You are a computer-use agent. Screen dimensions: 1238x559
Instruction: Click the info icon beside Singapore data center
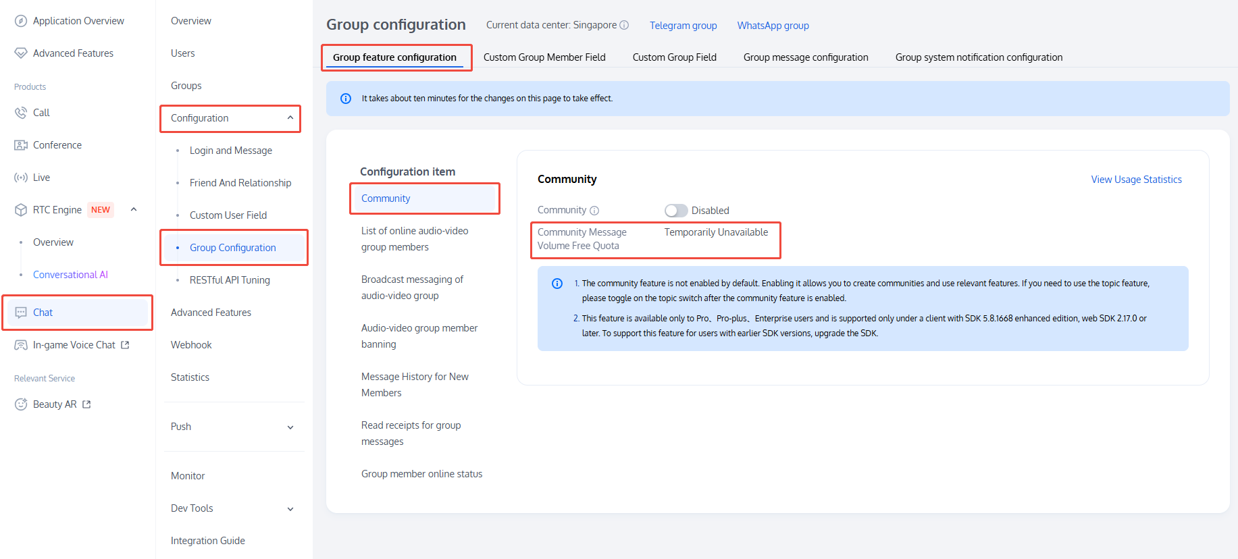(624, 25)
